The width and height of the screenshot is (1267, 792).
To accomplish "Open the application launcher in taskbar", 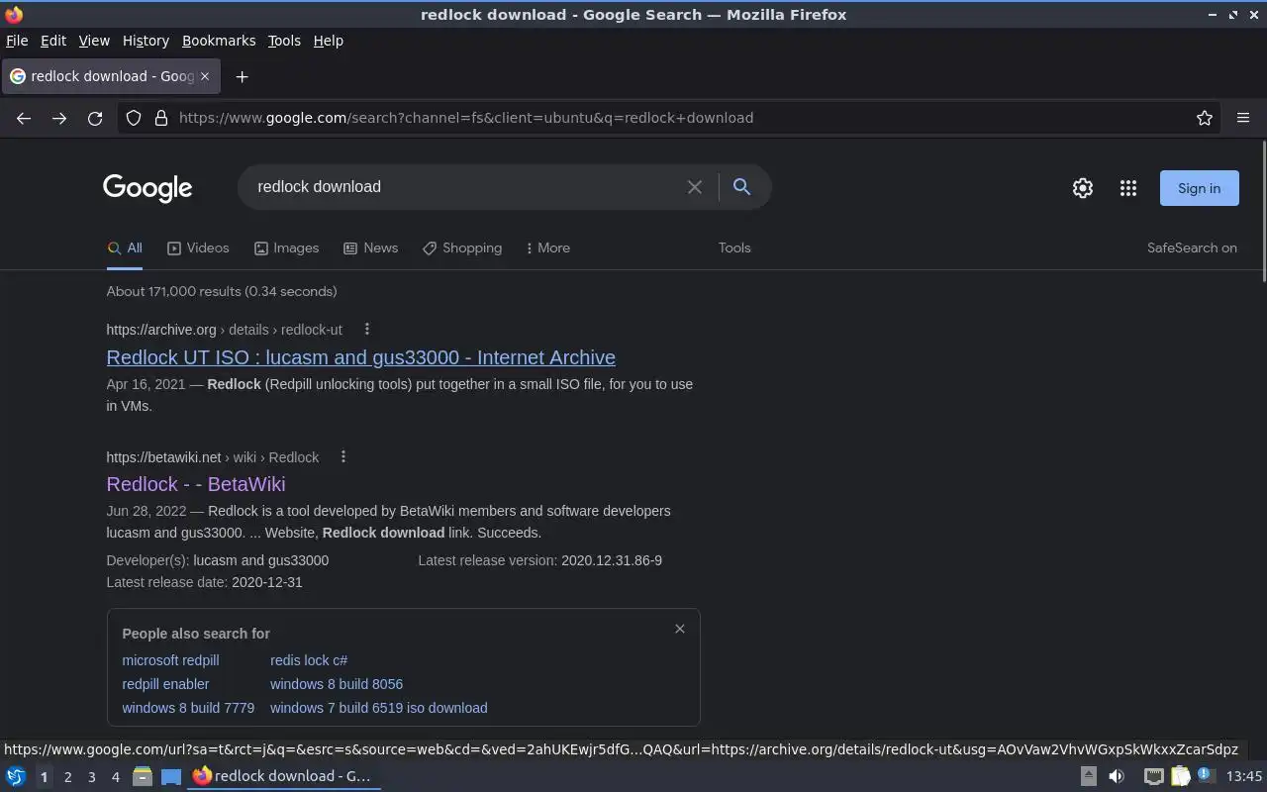I will click(x=16, y=776).
